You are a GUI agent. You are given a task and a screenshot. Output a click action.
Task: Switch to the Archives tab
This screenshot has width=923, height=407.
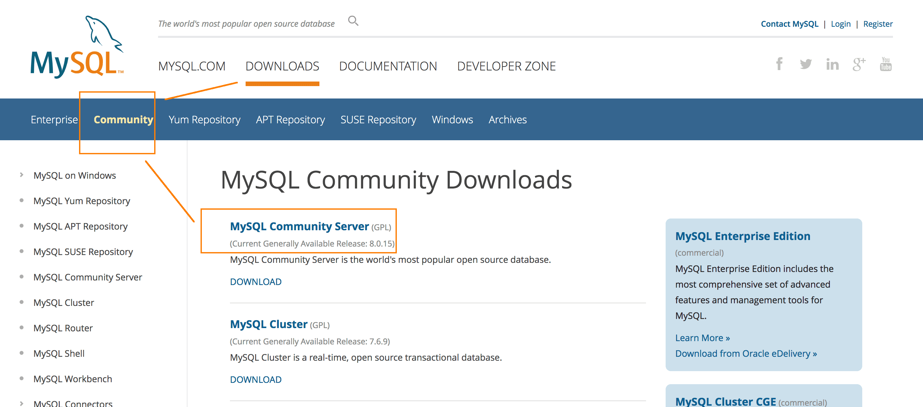click(507, 119)
